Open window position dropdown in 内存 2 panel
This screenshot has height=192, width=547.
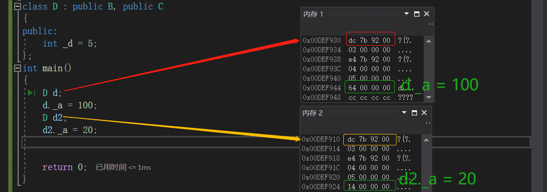point(404,113)
